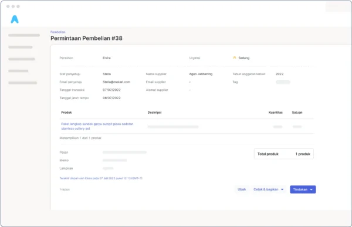Select approver name Stella
Screen dimensions: 352x227
(107, 74)
